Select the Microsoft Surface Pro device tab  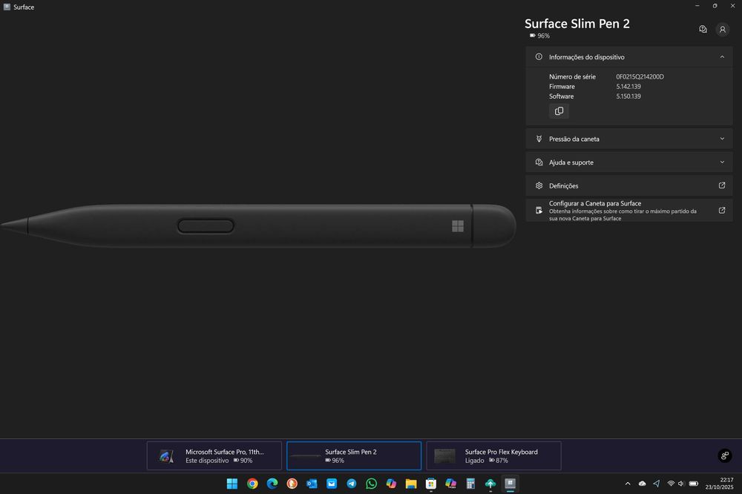tap(214, 455)
